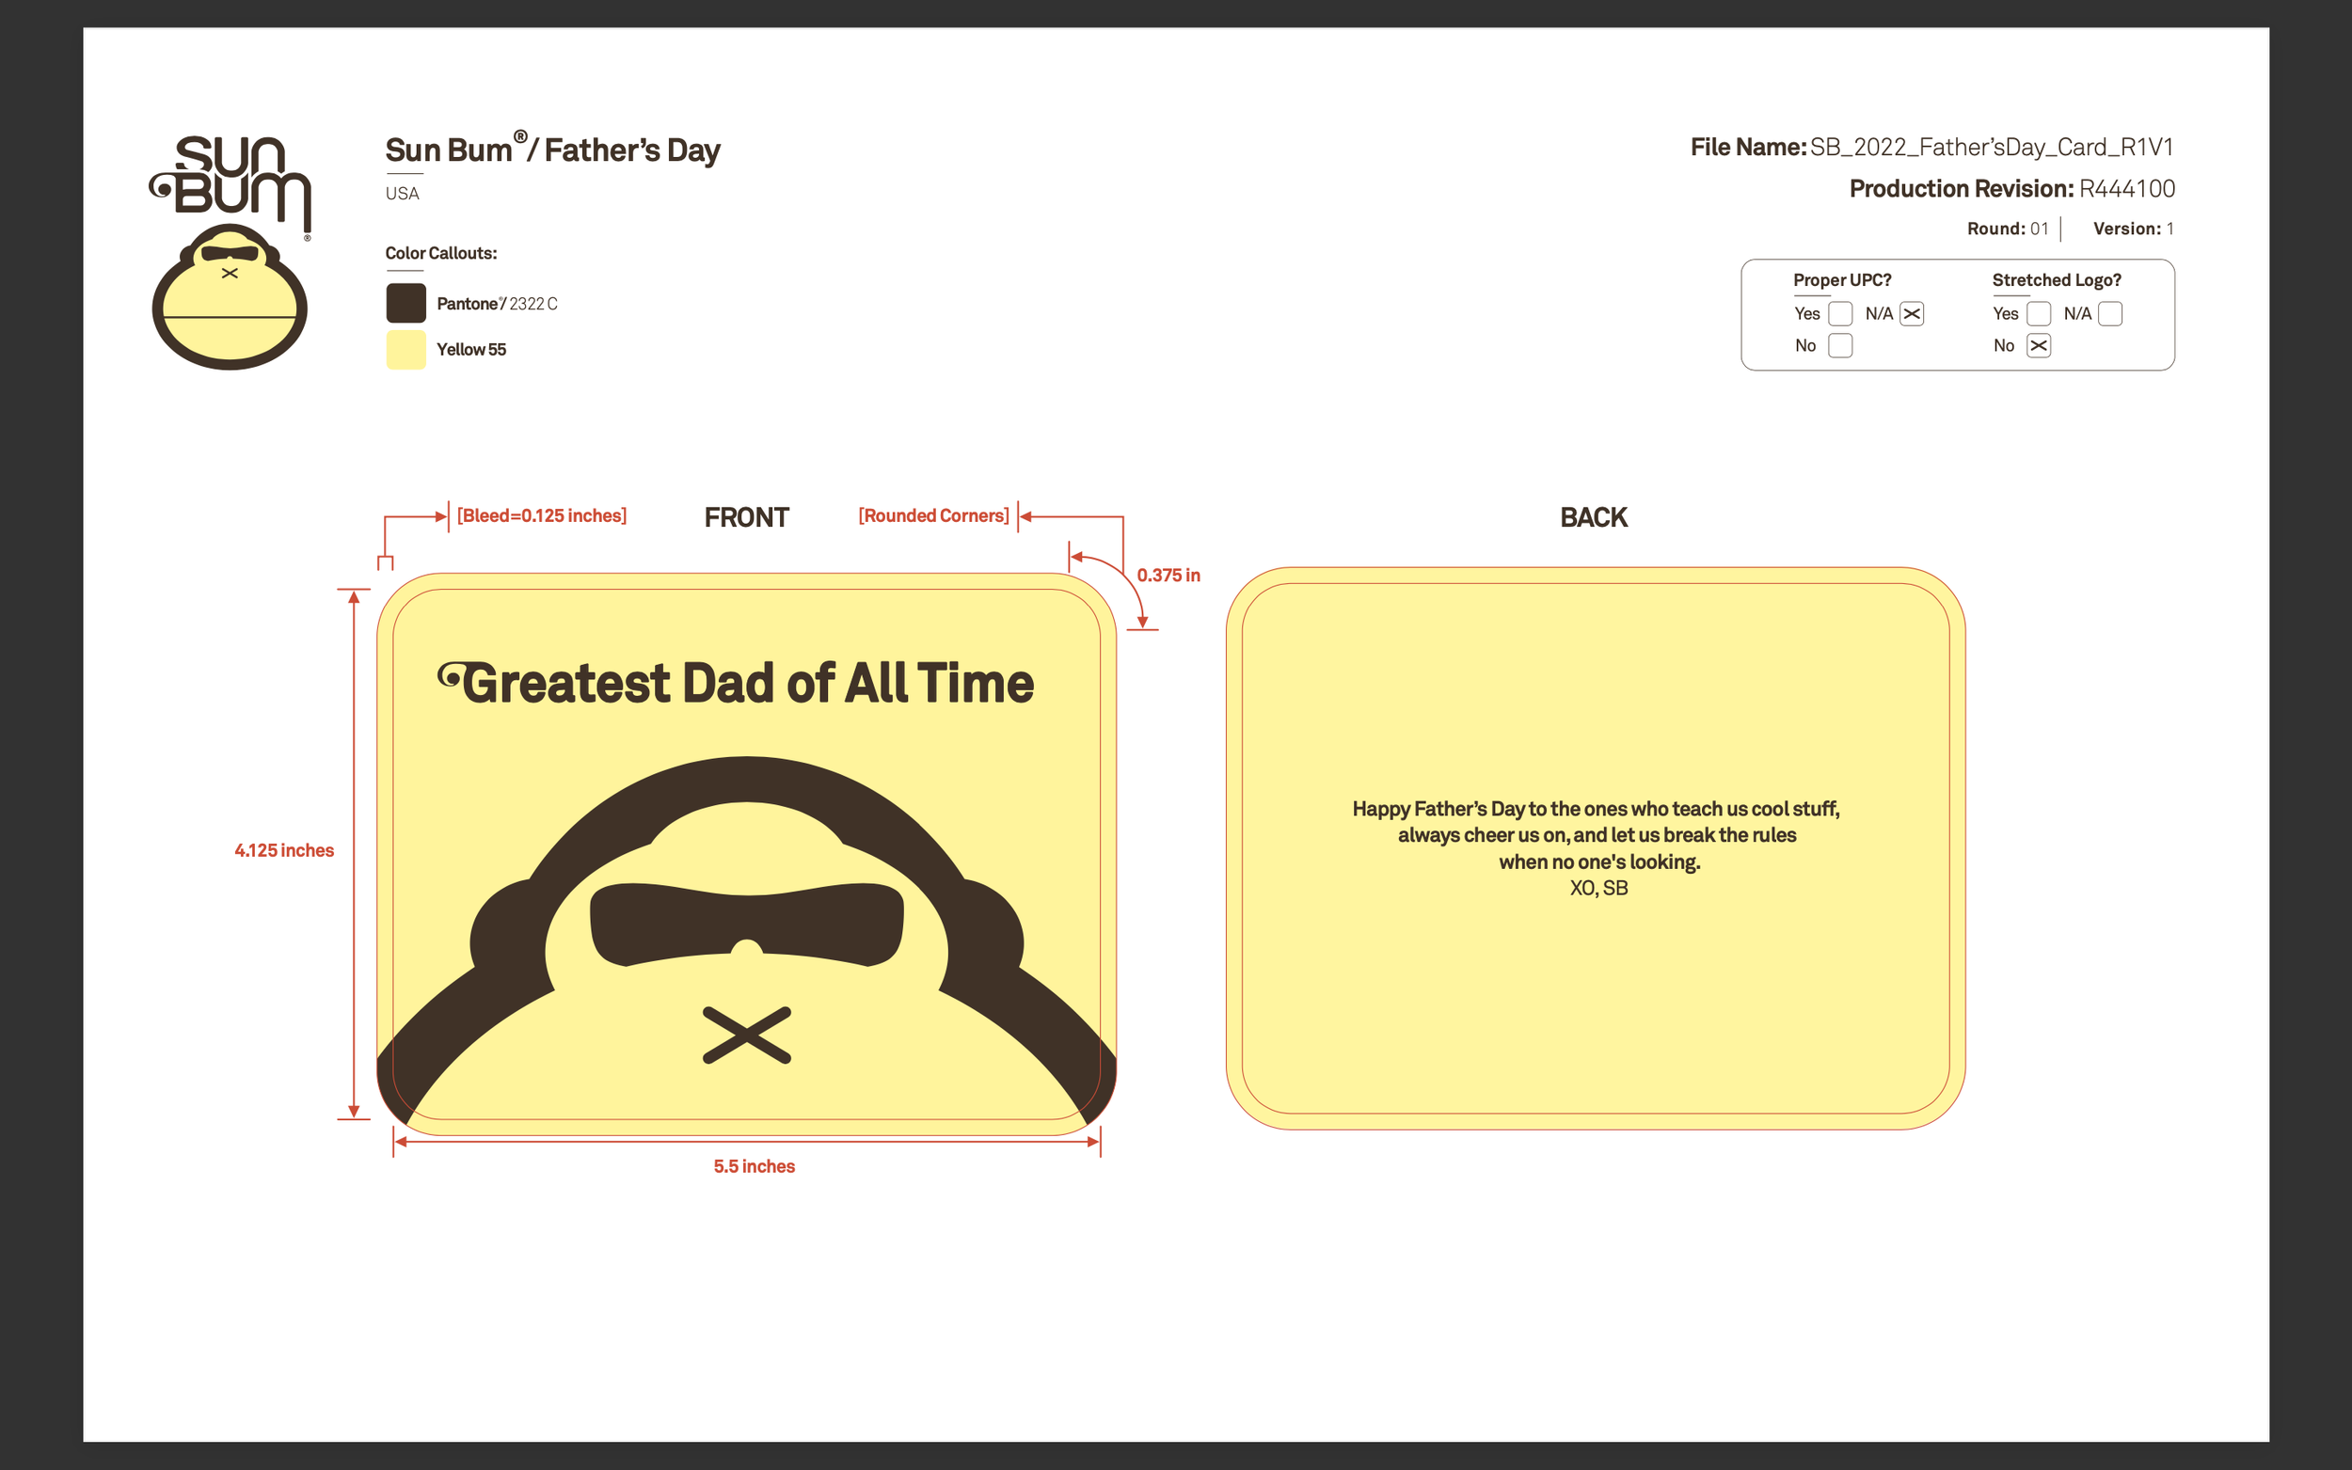Check the Proper UPC Yes box
The image size is (2352, 1470).
pyautogui.click(x=1839, y=314)
